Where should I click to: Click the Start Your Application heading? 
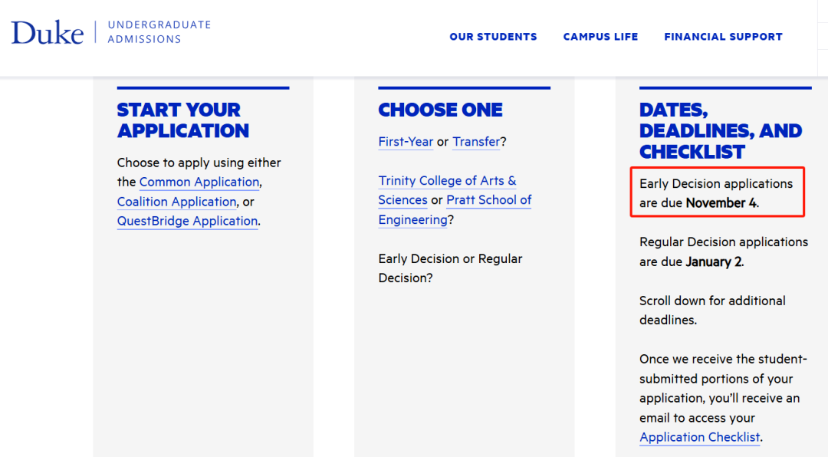[182, 120]
